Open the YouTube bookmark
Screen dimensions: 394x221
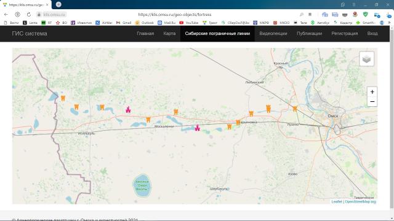click(x=189, y=23)
